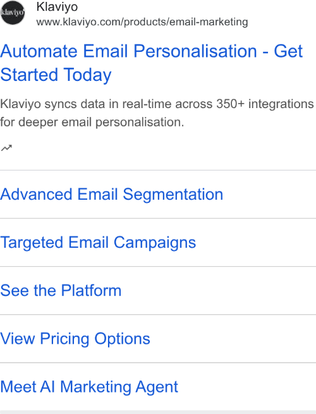Click the small trending arrow icon
316x414 pixels.
pyautogui.click(x=6, y=148)
